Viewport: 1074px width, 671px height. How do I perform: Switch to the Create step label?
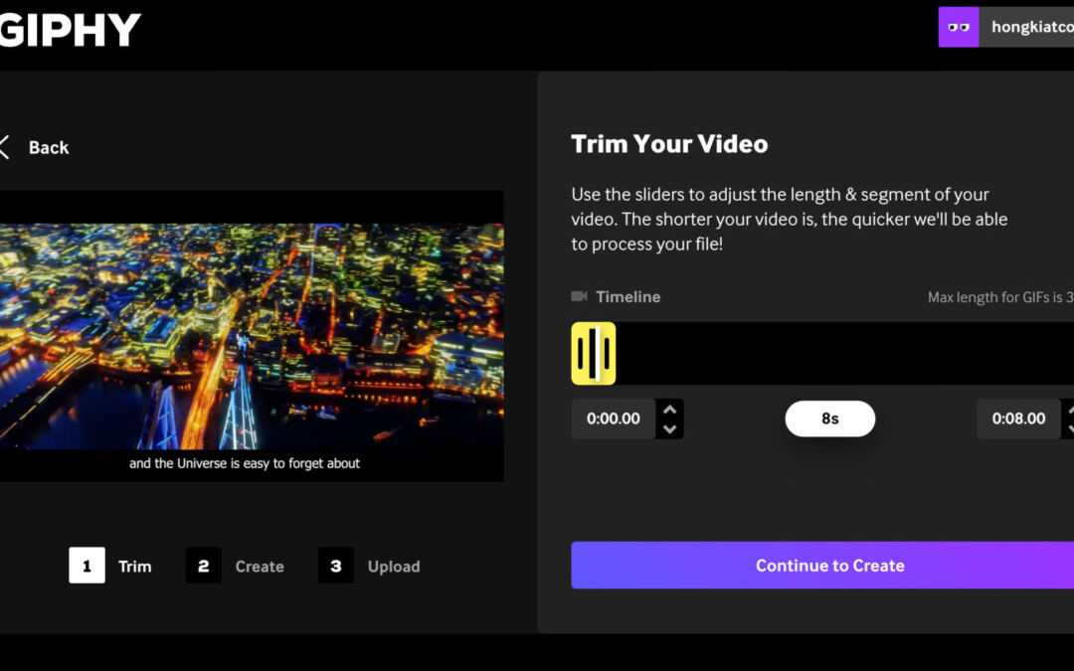(x=260, y=567)
